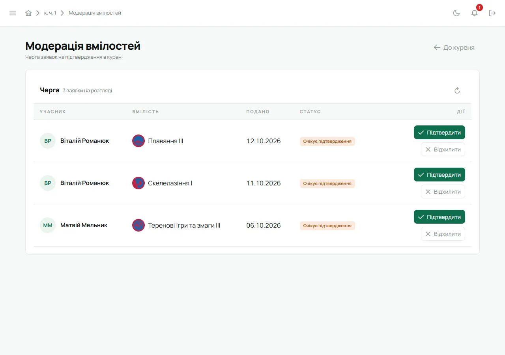505x355 pixels.
Task: Click the status badge in Матвій Мельник row
Action: coord(327,226)
